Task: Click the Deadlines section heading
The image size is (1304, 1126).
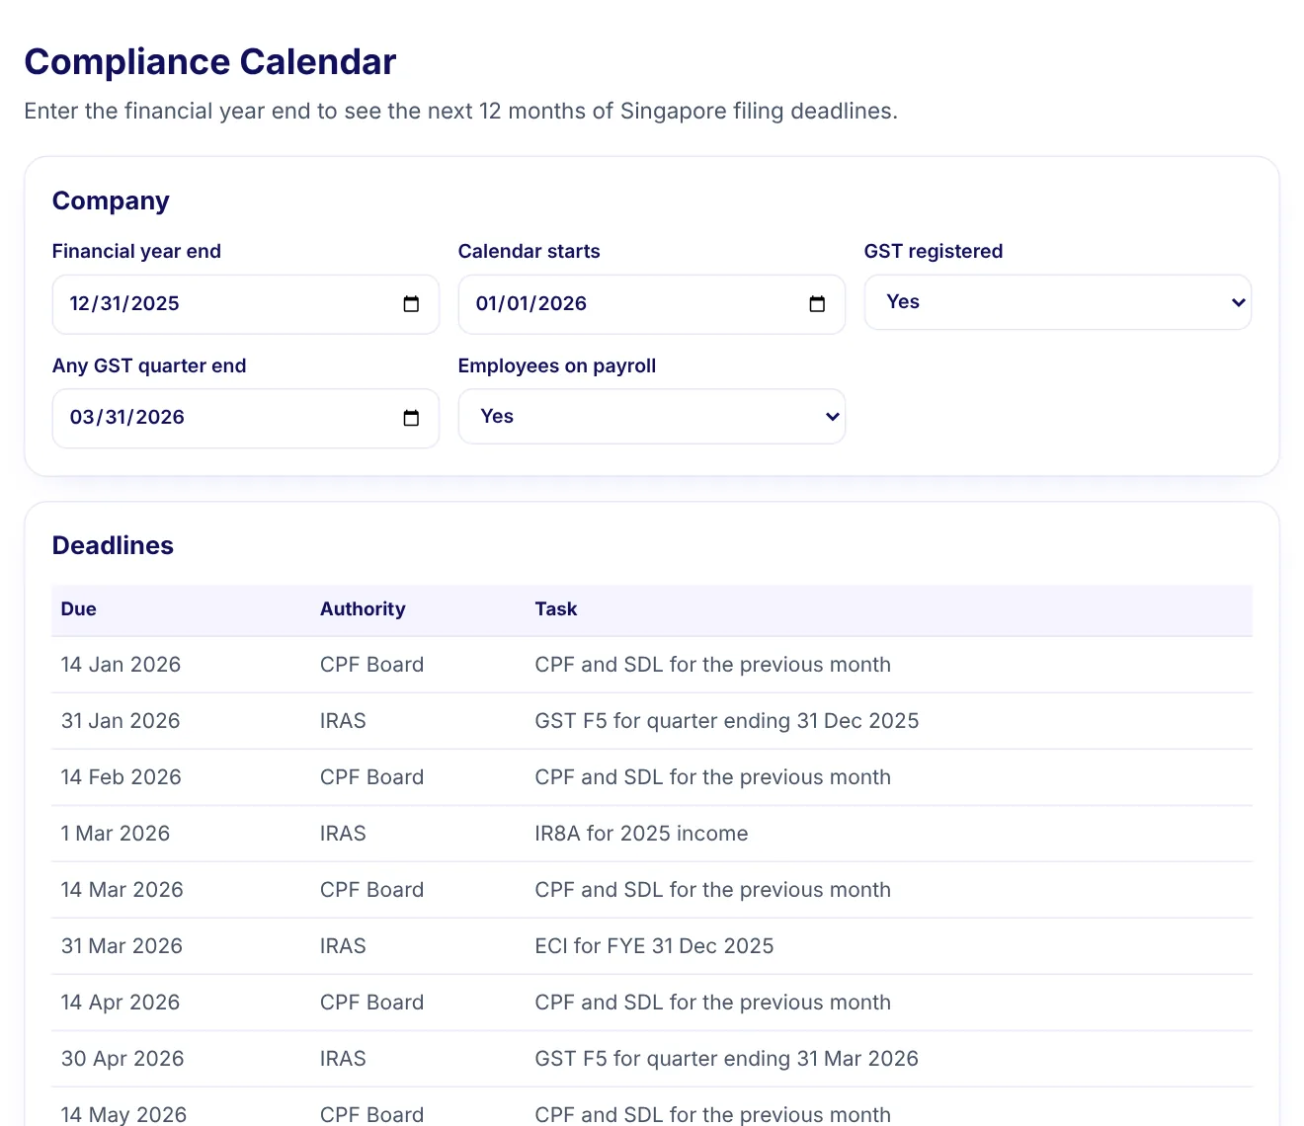Action: (113, 545)
